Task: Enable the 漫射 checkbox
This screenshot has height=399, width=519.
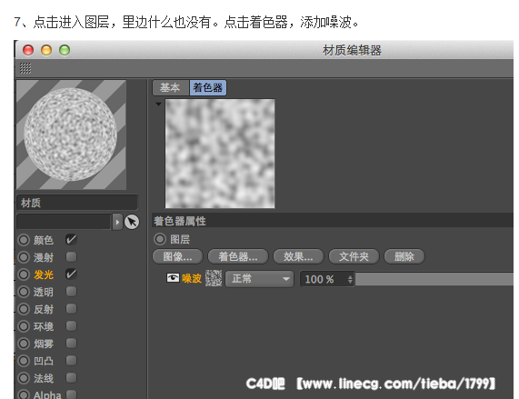Action: (71, 256)
